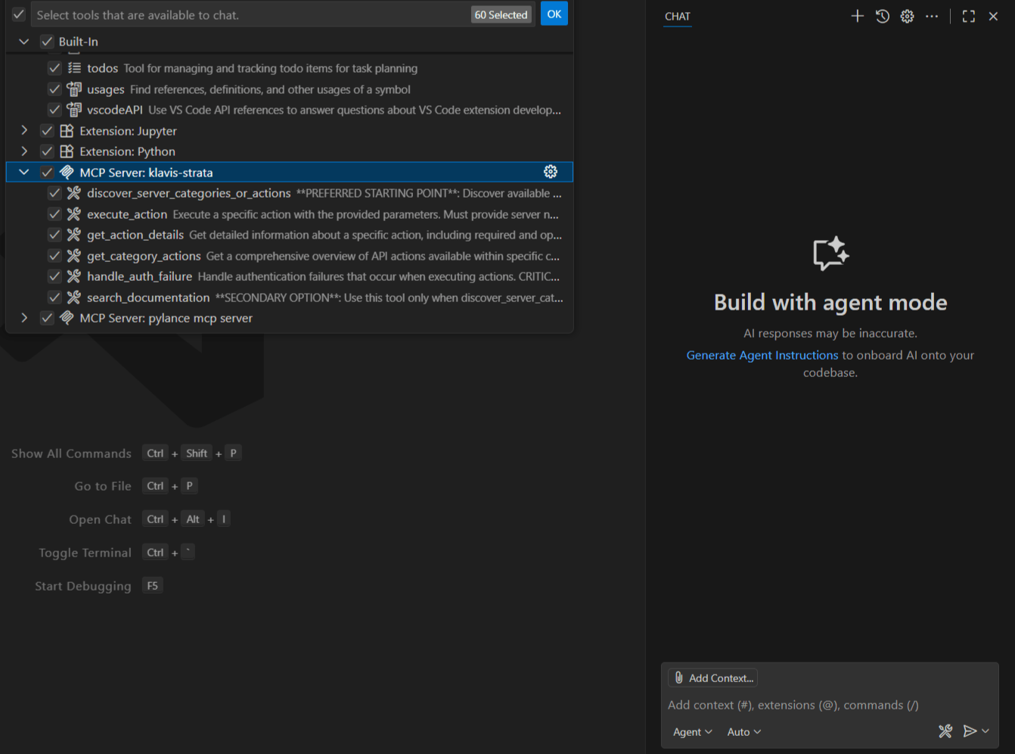Click the todos checklist icon
Screen dimensions: 1015x754
pos(74,68)
